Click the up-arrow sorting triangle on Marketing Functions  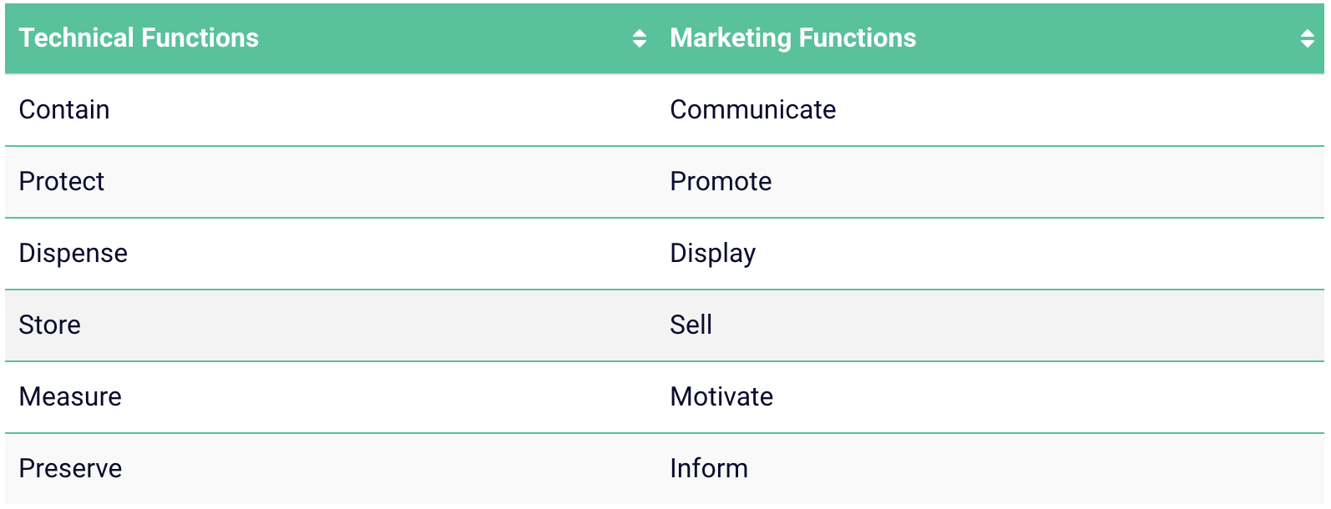pos(1306,33)
